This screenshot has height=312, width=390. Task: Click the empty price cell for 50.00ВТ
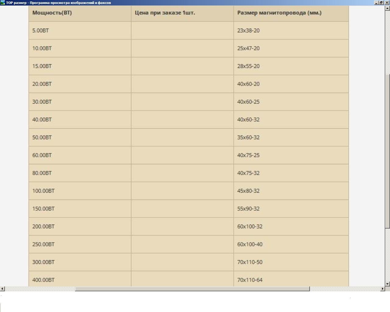click(x=182, y=137)
